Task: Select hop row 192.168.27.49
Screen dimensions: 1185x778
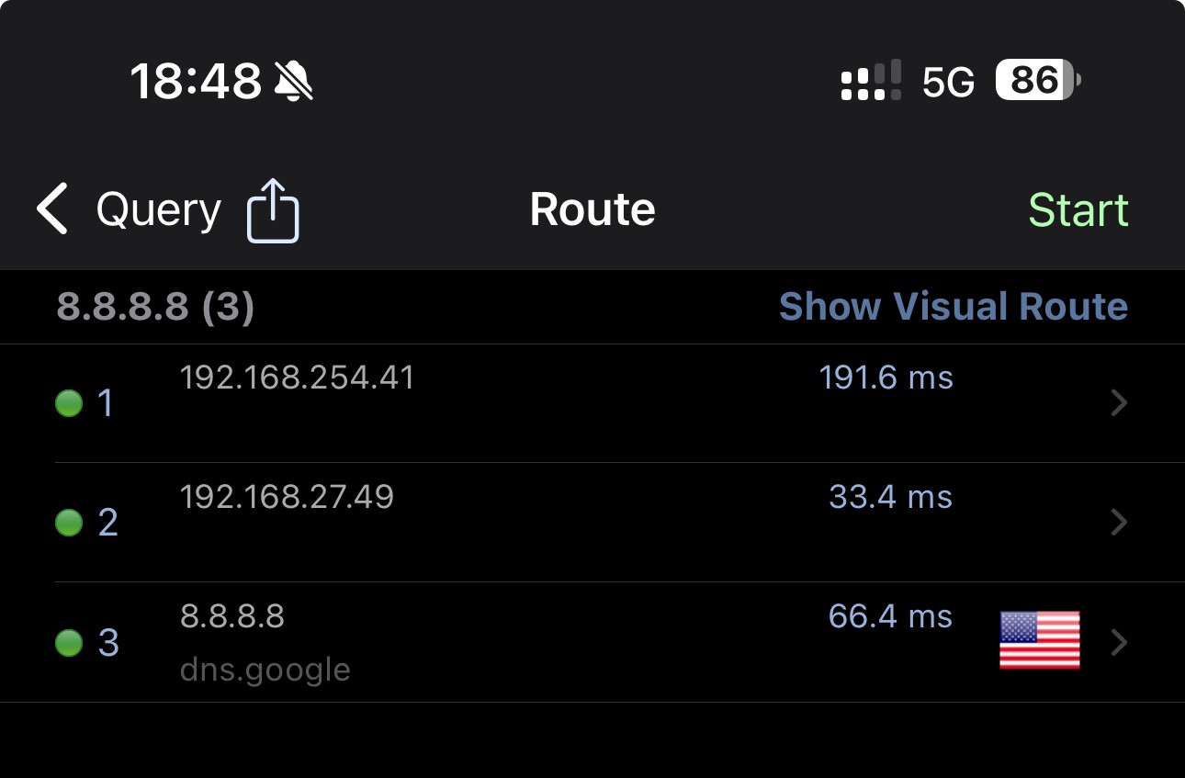Action: pos(592,523)
